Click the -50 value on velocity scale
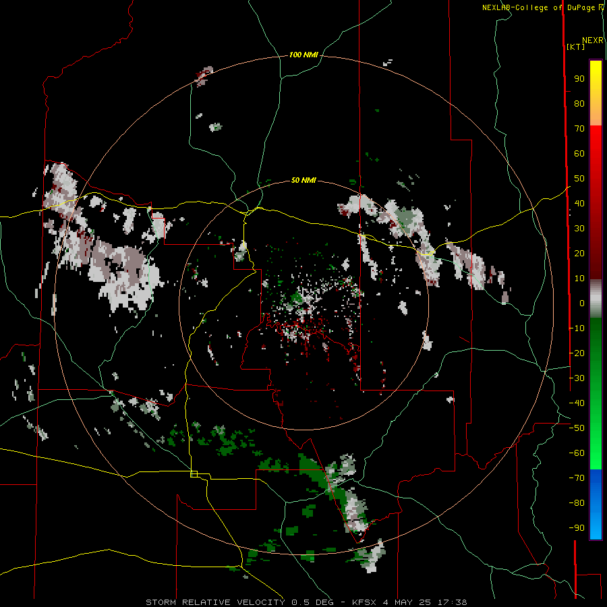 577,428
